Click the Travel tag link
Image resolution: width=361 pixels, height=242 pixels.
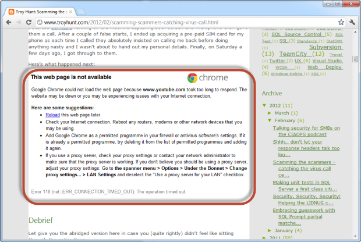(x=336, y=55)
